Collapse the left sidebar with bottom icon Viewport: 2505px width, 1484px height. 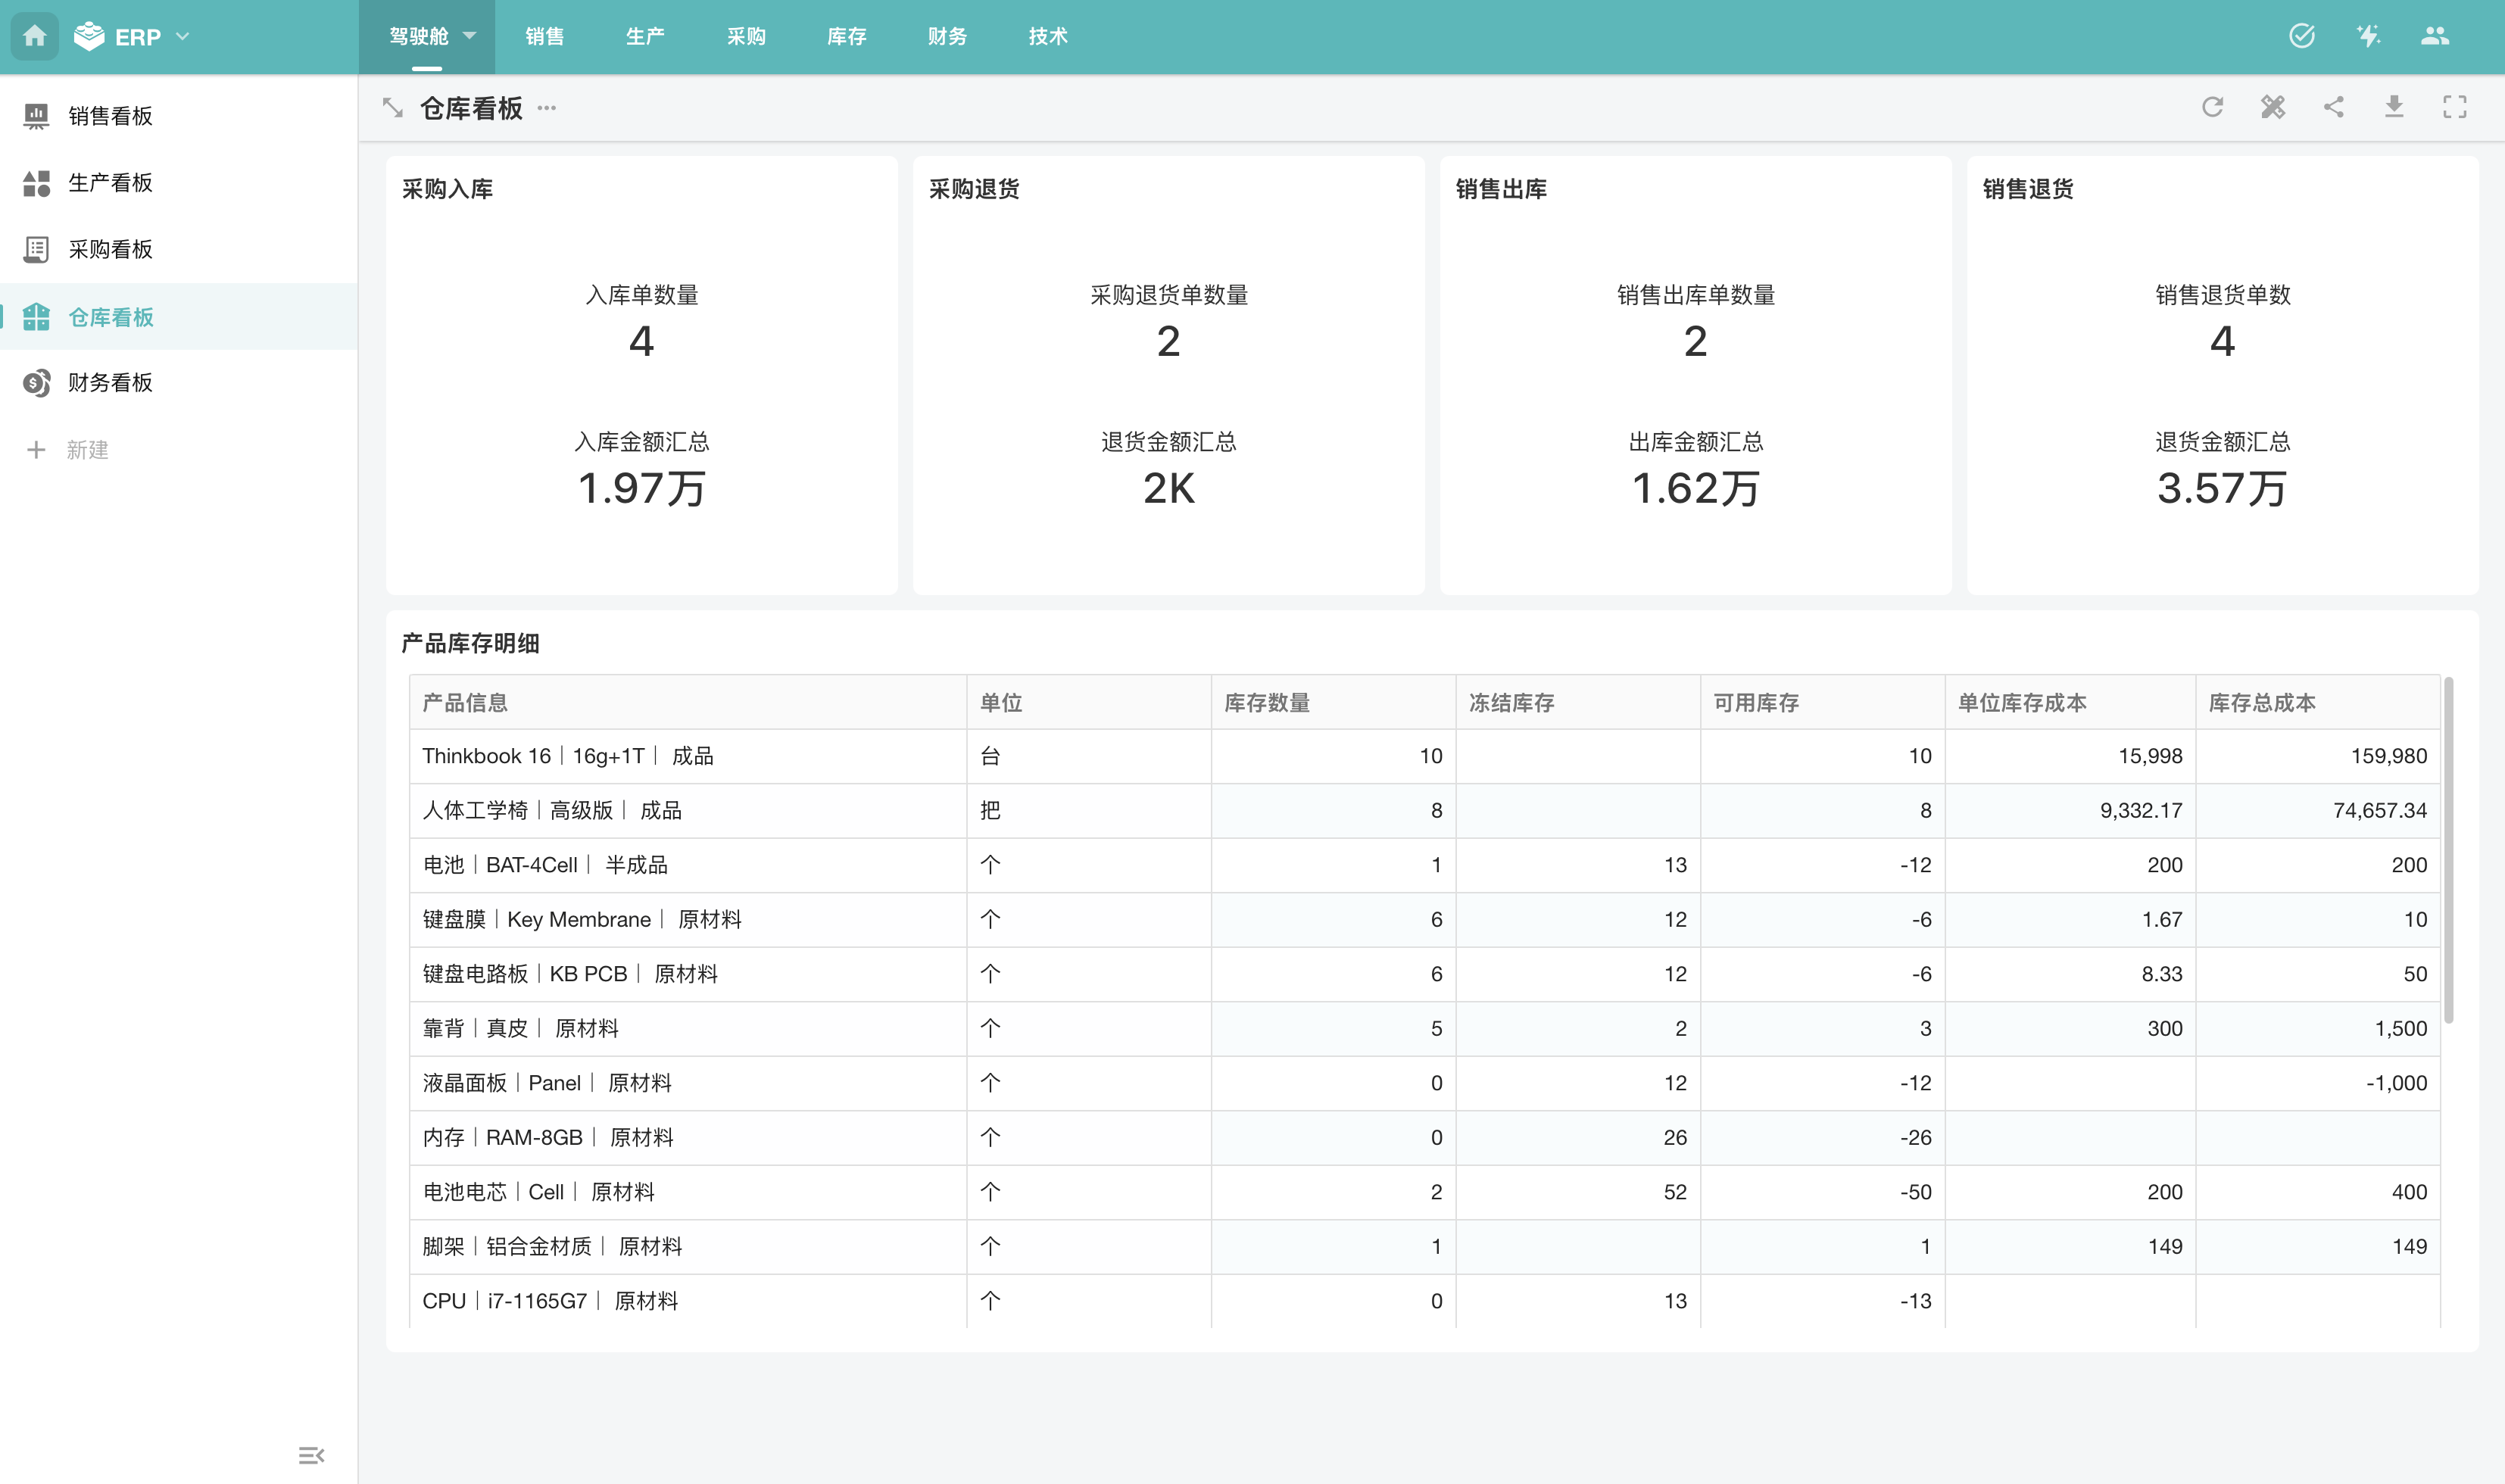coord(311,1455)
